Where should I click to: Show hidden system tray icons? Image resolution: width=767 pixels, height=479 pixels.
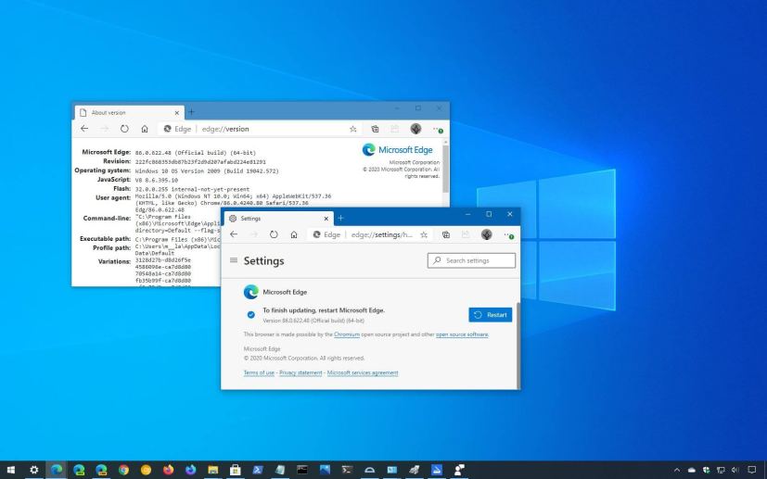coord(677,470)
